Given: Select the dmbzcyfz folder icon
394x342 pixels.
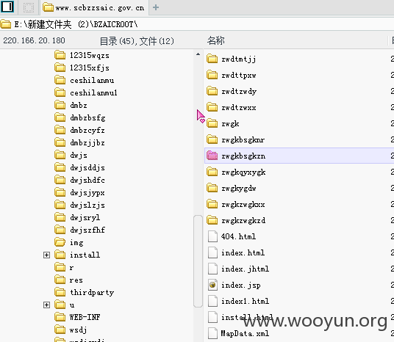Looking at the screenshot, I should click(x=60, y=130).
